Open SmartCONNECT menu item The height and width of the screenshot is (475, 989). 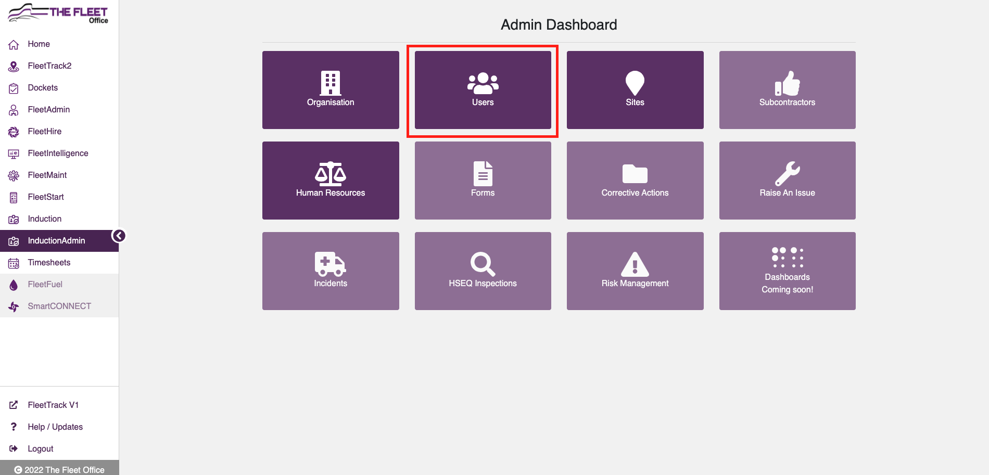point(59,306)
